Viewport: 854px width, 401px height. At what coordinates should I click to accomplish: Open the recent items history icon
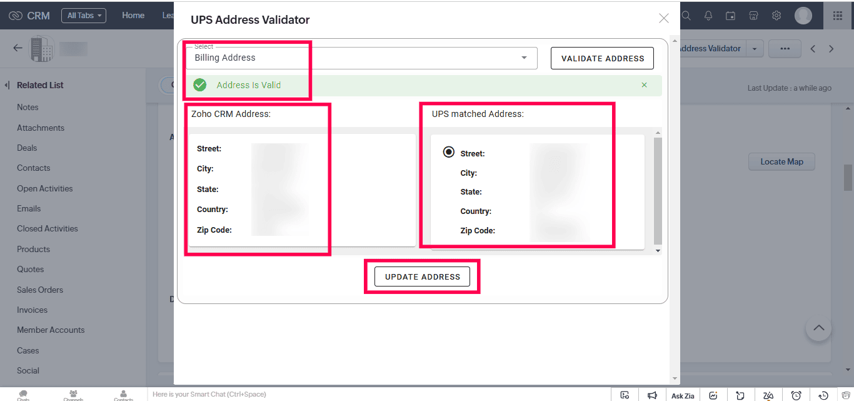pyautogui.click(x=823, y=395)
